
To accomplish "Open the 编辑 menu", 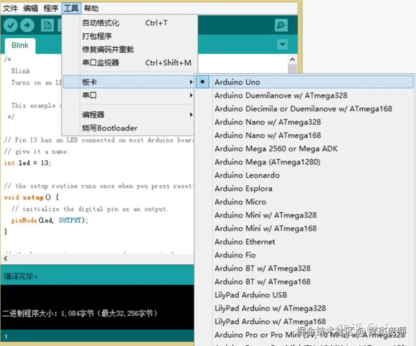I will point(30,8).
